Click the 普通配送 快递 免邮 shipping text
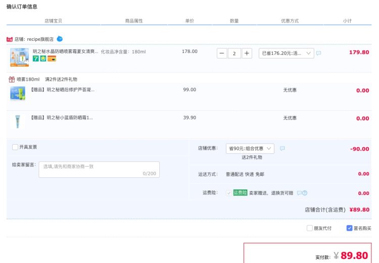The height and width of the screenshot is (263, 379). point(245,174)
